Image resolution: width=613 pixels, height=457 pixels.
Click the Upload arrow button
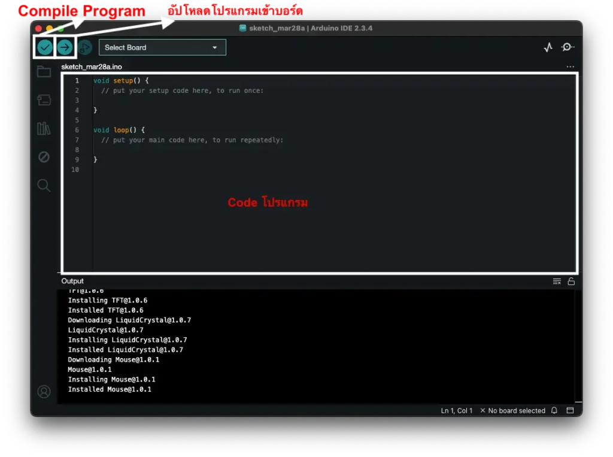[65, 47]
